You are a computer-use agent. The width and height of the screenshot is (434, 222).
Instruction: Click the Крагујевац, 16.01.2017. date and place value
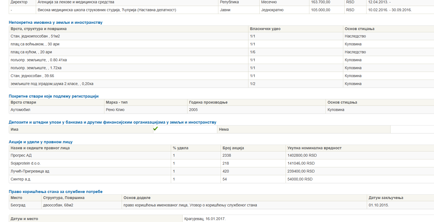(205, 219)
